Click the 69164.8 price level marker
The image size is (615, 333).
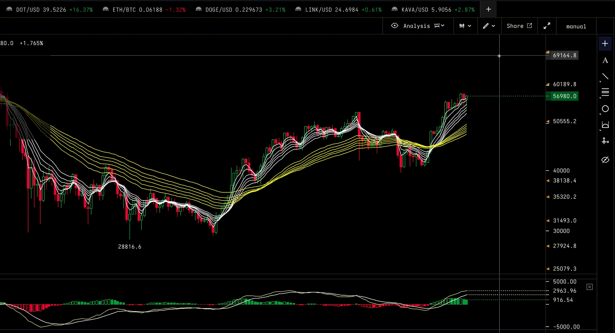coord(564,55)
